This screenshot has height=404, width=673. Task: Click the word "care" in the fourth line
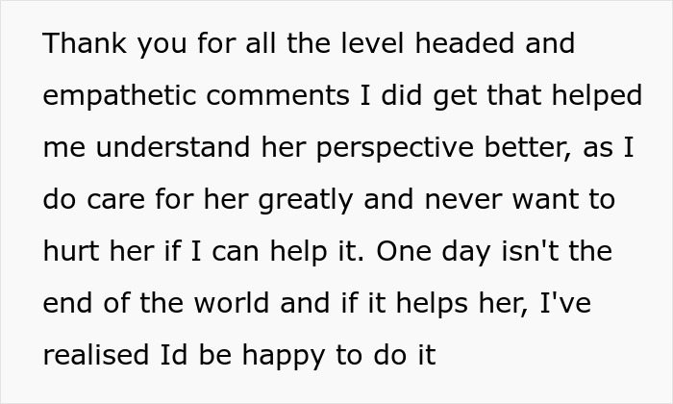coord(116,200)
